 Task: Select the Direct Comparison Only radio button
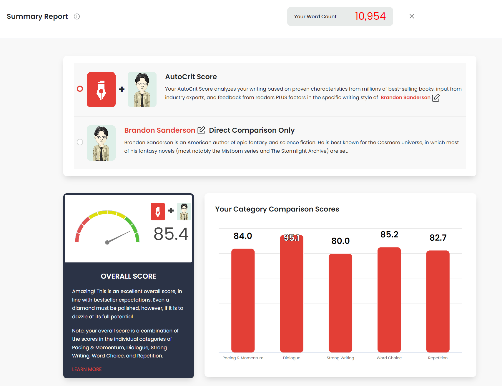(x=80, y=142)
